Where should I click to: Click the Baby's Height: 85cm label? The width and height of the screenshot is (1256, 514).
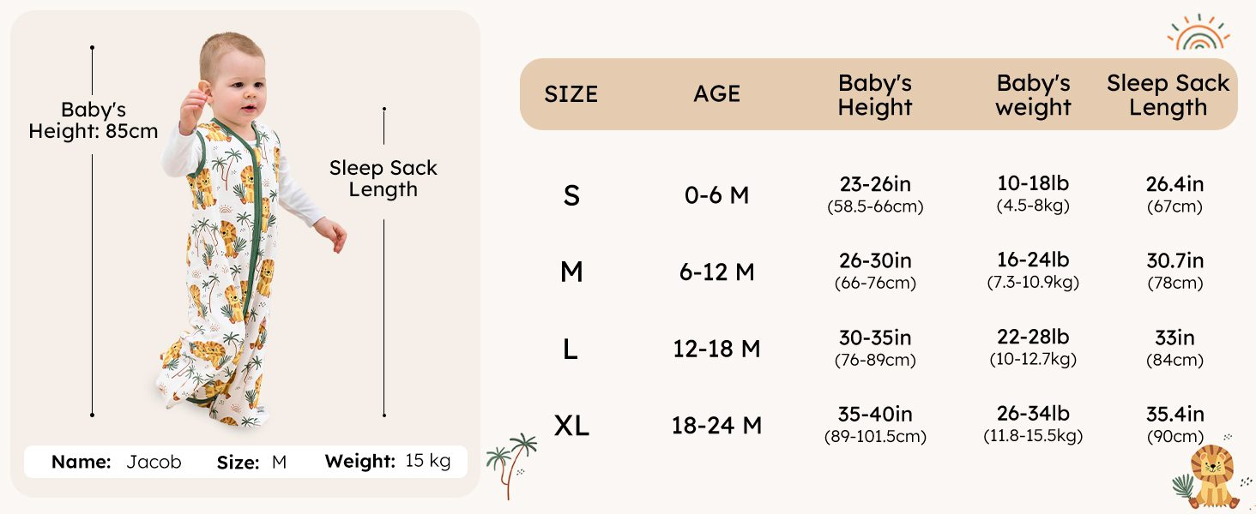click(94, 121)
